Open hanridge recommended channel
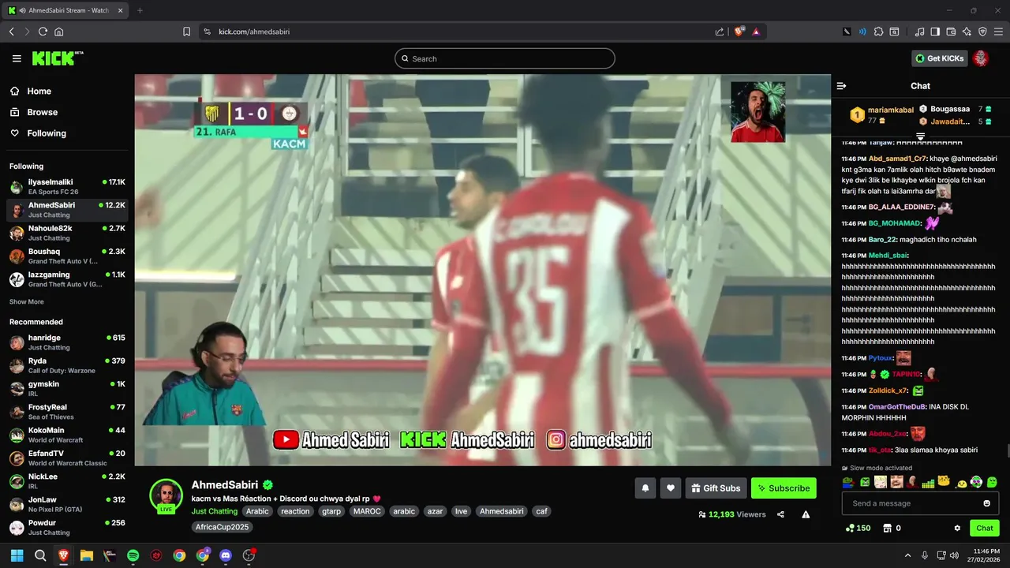This screenshot has width=1010, height=568. [67, 342]
